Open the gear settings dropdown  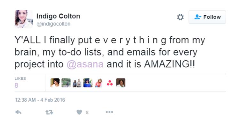tap(180, 17)
